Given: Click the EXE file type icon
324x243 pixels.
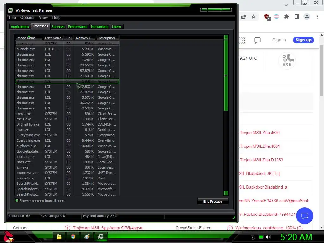Looking at the screenshot, I should pyautogui.click(x=287, y=60).
